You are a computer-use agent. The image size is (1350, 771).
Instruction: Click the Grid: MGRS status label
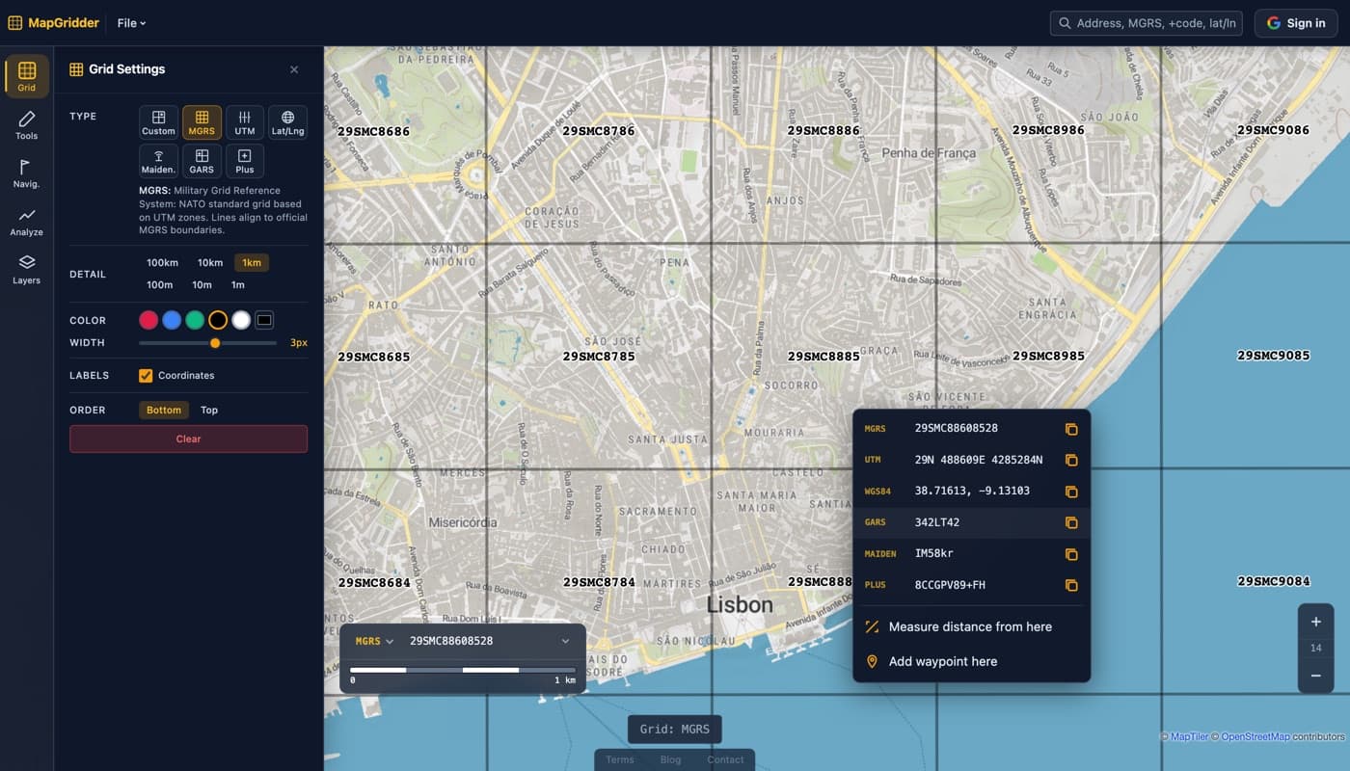coord(674,730)
